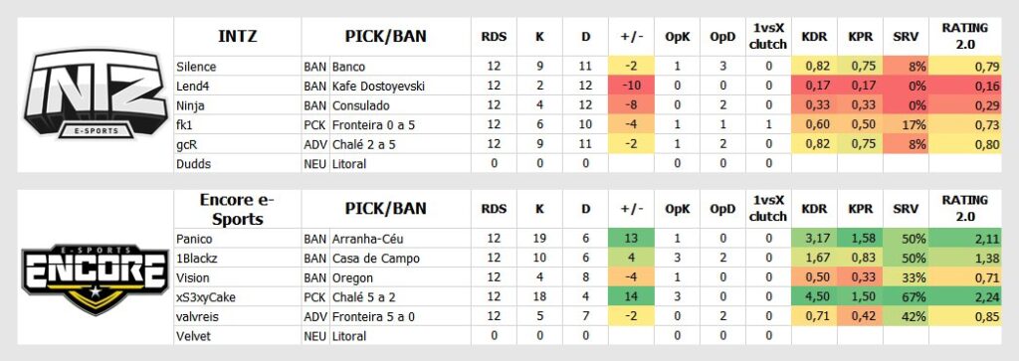This screenshot has height=361, width=1019.
Task: Click the RATING 2.0 column header in the INTZ table
Action: point(964,37)
